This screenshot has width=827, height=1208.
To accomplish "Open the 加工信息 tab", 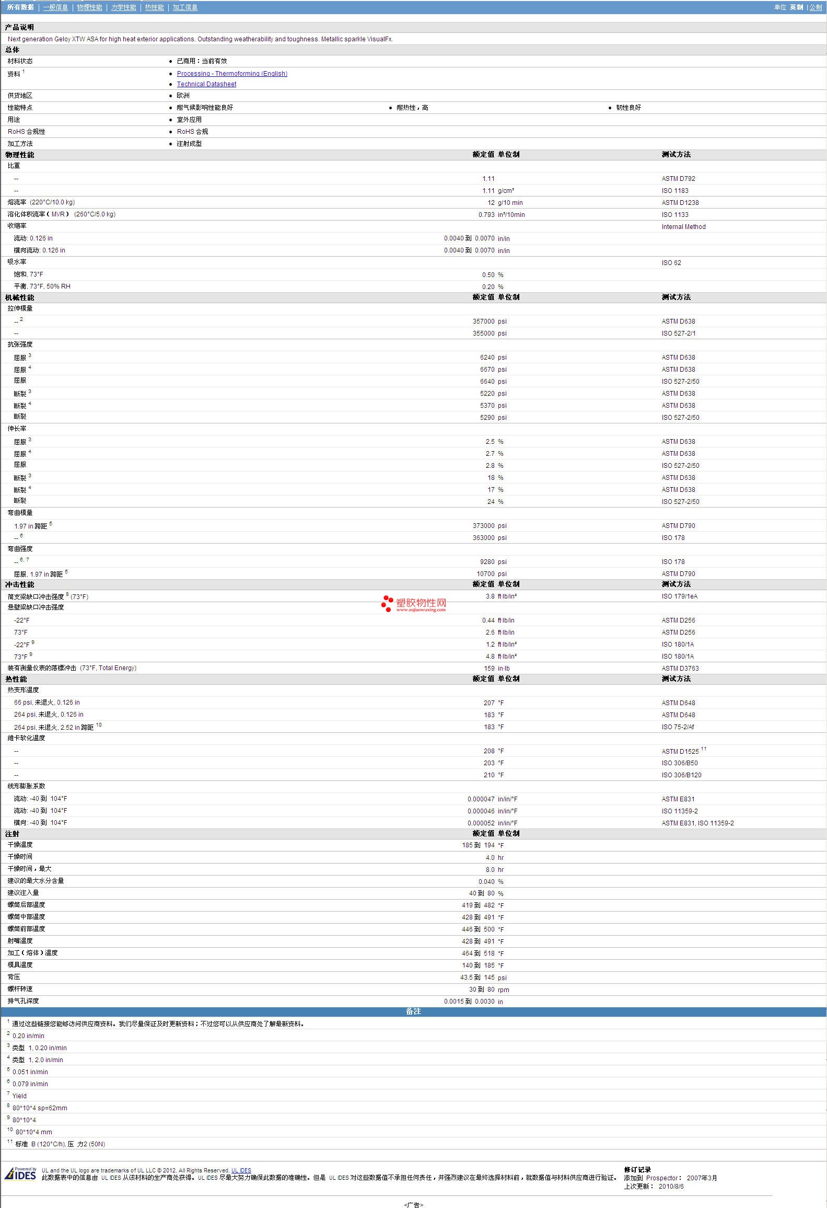I will click(185, 7).
